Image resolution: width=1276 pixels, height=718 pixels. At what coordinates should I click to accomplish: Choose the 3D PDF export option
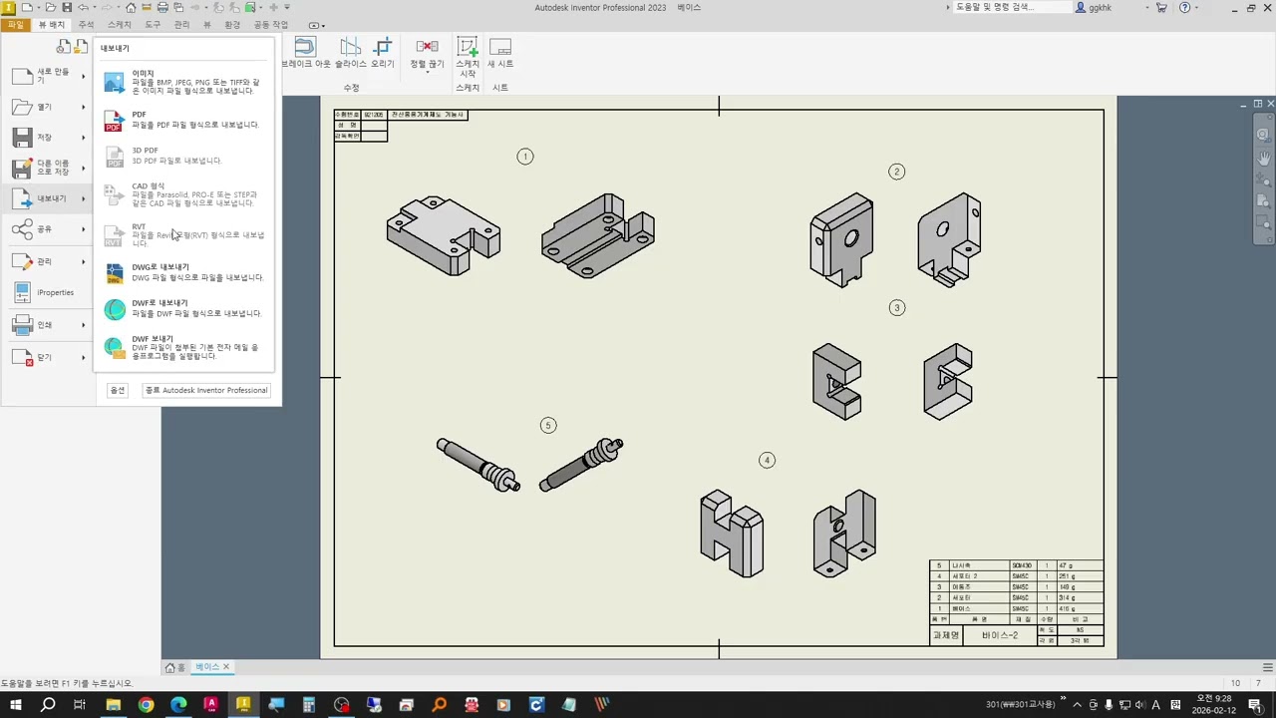tap(184, 157)
